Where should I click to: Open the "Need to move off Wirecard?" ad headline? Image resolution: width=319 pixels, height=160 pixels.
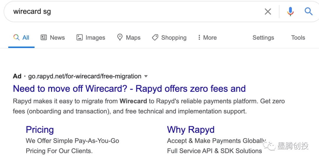click(129, 88)
